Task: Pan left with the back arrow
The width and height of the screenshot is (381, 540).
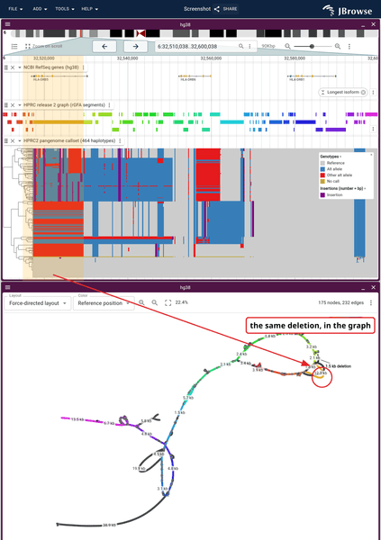Action: point(104,47)
